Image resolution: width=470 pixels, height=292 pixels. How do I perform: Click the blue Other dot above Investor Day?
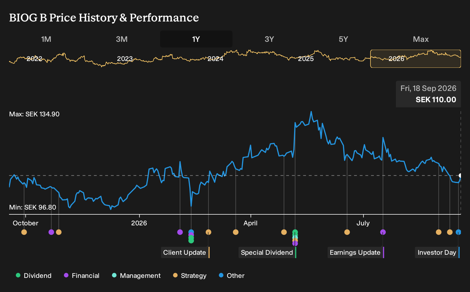click(x=458, y=232)
